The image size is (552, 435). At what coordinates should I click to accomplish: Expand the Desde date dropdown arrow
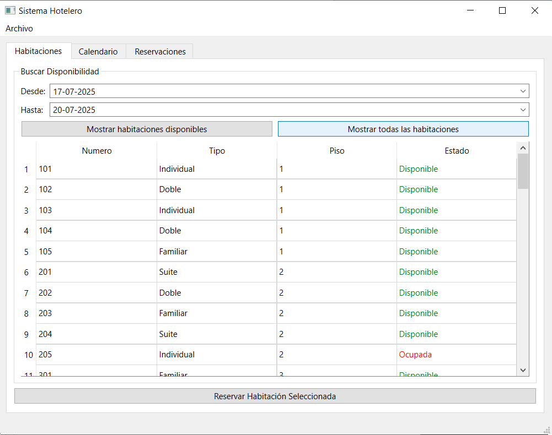click(523, 91)
